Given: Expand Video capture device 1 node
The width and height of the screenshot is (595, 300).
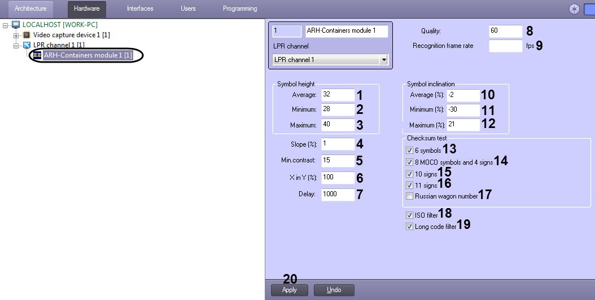Looking at the screenshot, I should point(16,36).
